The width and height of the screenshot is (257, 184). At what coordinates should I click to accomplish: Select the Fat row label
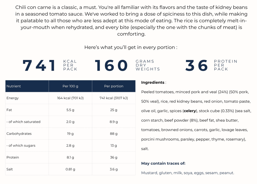[x=9, y=110]
